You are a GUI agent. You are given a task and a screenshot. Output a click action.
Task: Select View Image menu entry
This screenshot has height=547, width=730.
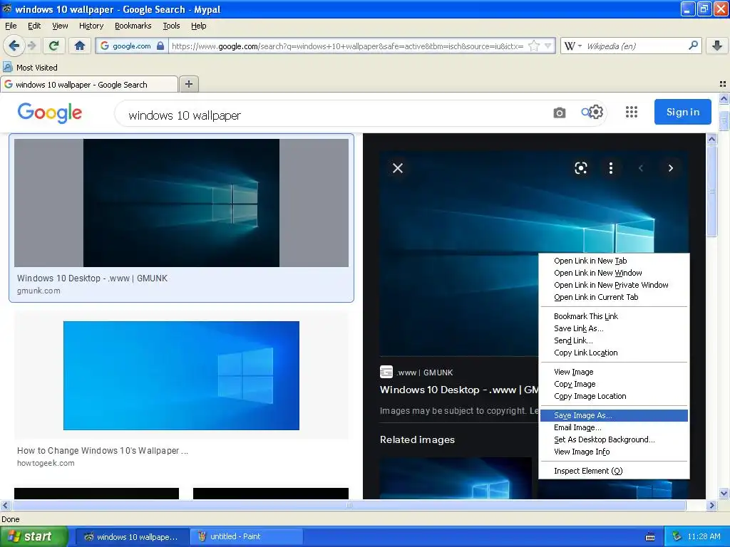coord(614,372)
